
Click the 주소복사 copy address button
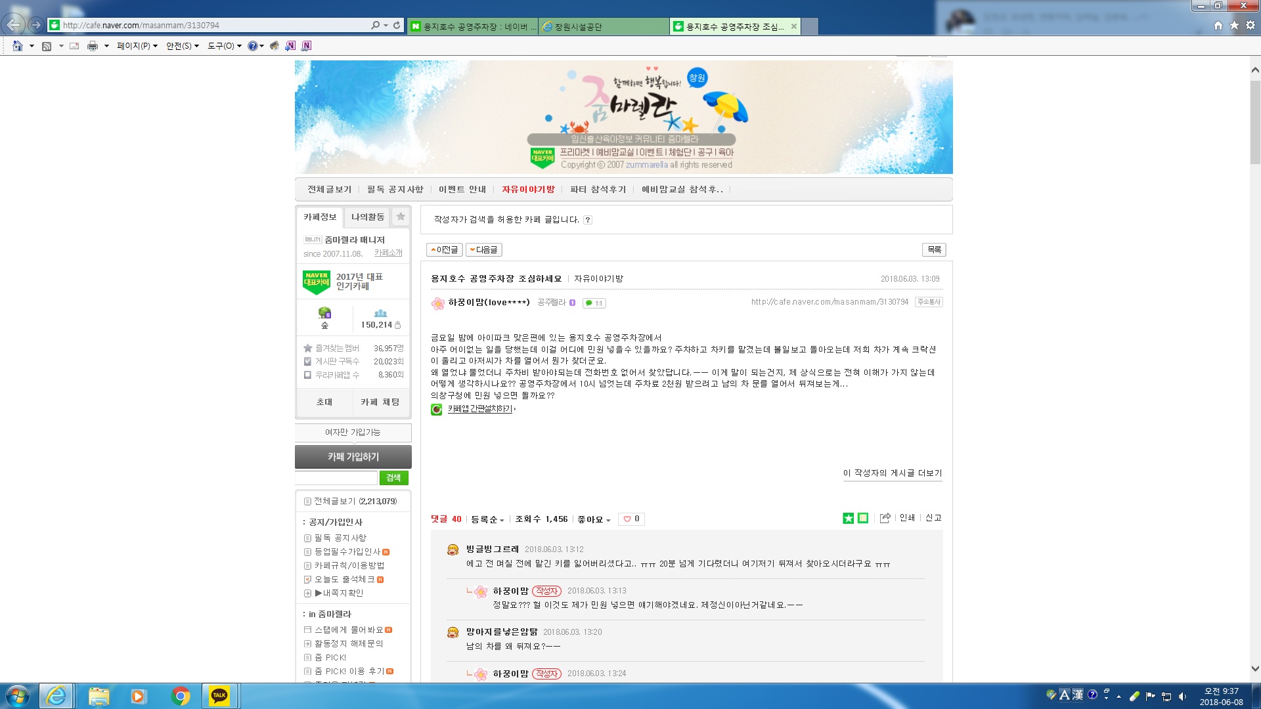(929, 302)
